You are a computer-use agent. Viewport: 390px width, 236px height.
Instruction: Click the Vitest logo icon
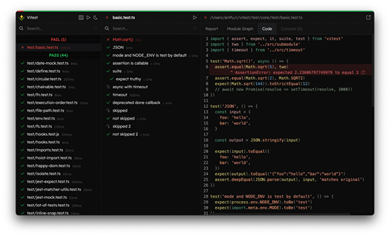click(21, 18)
